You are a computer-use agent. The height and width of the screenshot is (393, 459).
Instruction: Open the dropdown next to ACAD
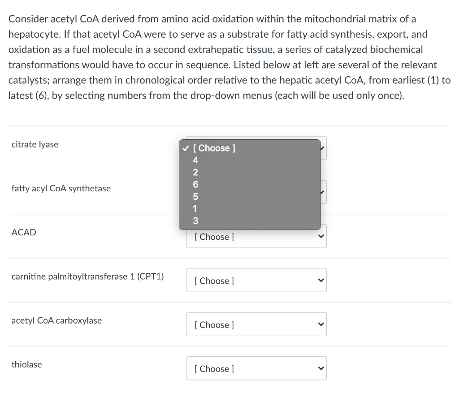[x=256, y=237]
